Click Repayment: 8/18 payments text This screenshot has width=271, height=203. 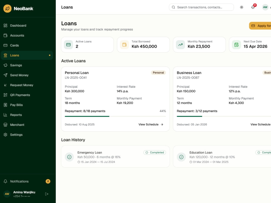coord(85,111)
